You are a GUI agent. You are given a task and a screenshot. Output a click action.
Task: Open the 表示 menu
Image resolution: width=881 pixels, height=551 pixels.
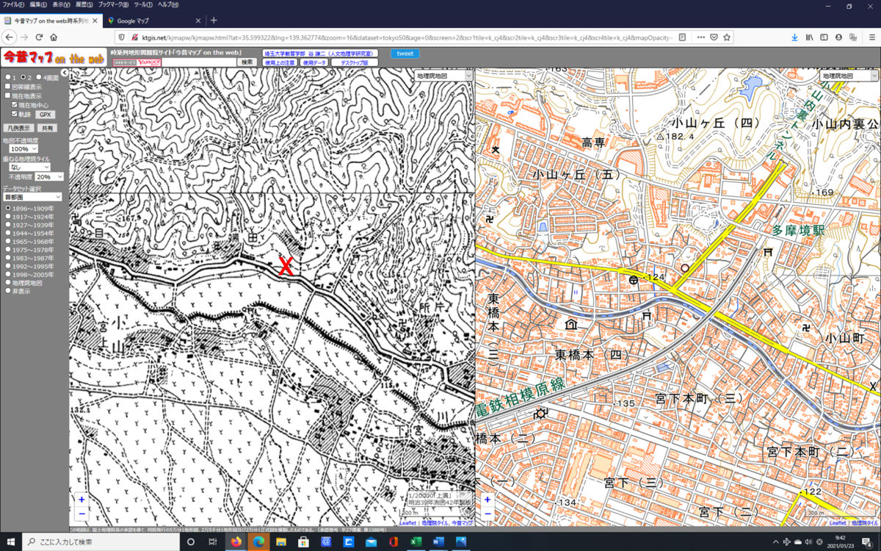point(62,4)
